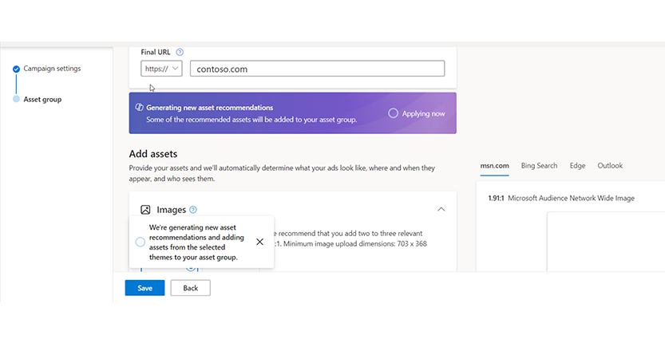
Task: Click the Save button
Action: (x=144, y=288)
